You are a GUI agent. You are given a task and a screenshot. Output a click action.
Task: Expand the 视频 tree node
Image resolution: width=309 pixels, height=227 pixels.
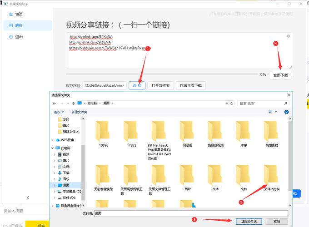click(x=55, y=154)
